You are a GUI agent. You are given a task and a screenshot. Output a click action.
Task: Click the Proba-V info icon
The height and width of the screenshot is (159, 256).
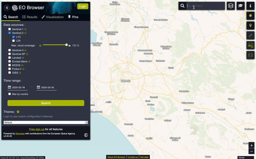23,69
